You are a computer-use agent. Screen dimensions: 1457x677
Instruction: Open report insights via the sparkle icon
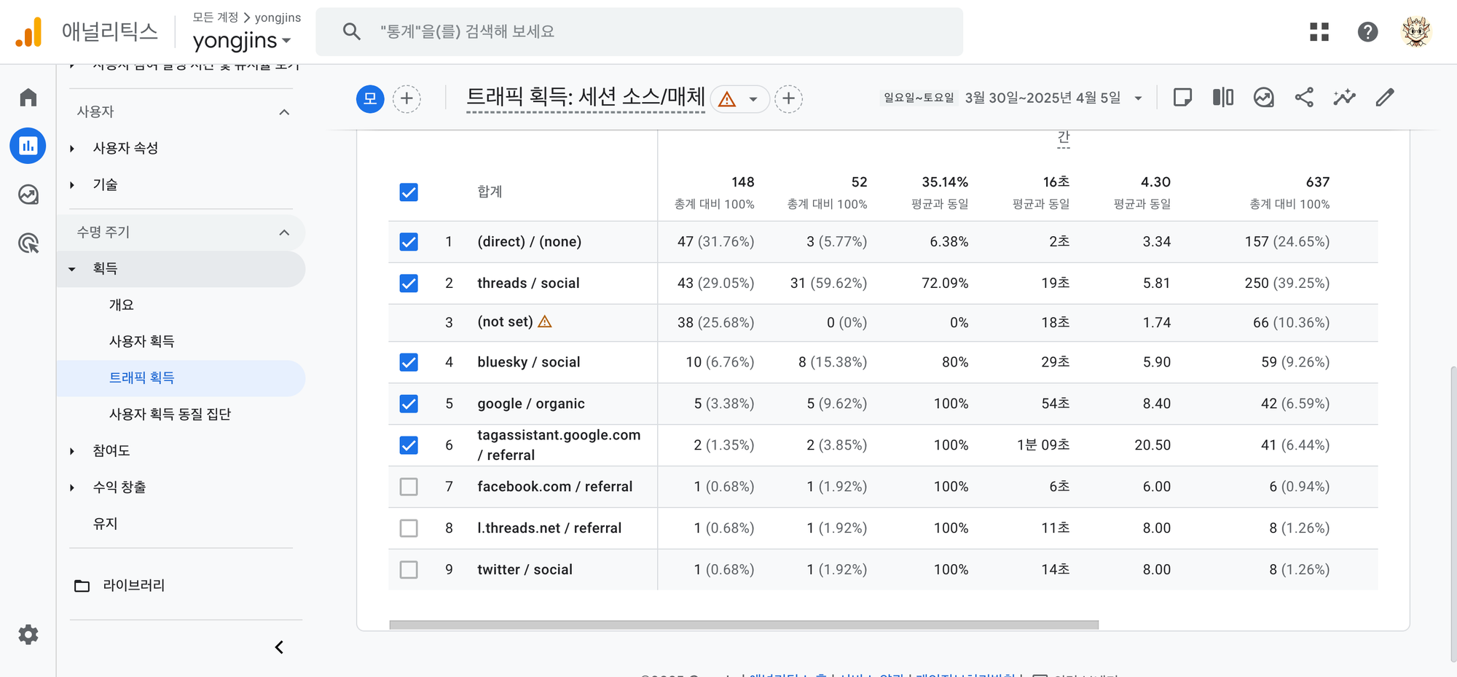(x=1345, y=97)
